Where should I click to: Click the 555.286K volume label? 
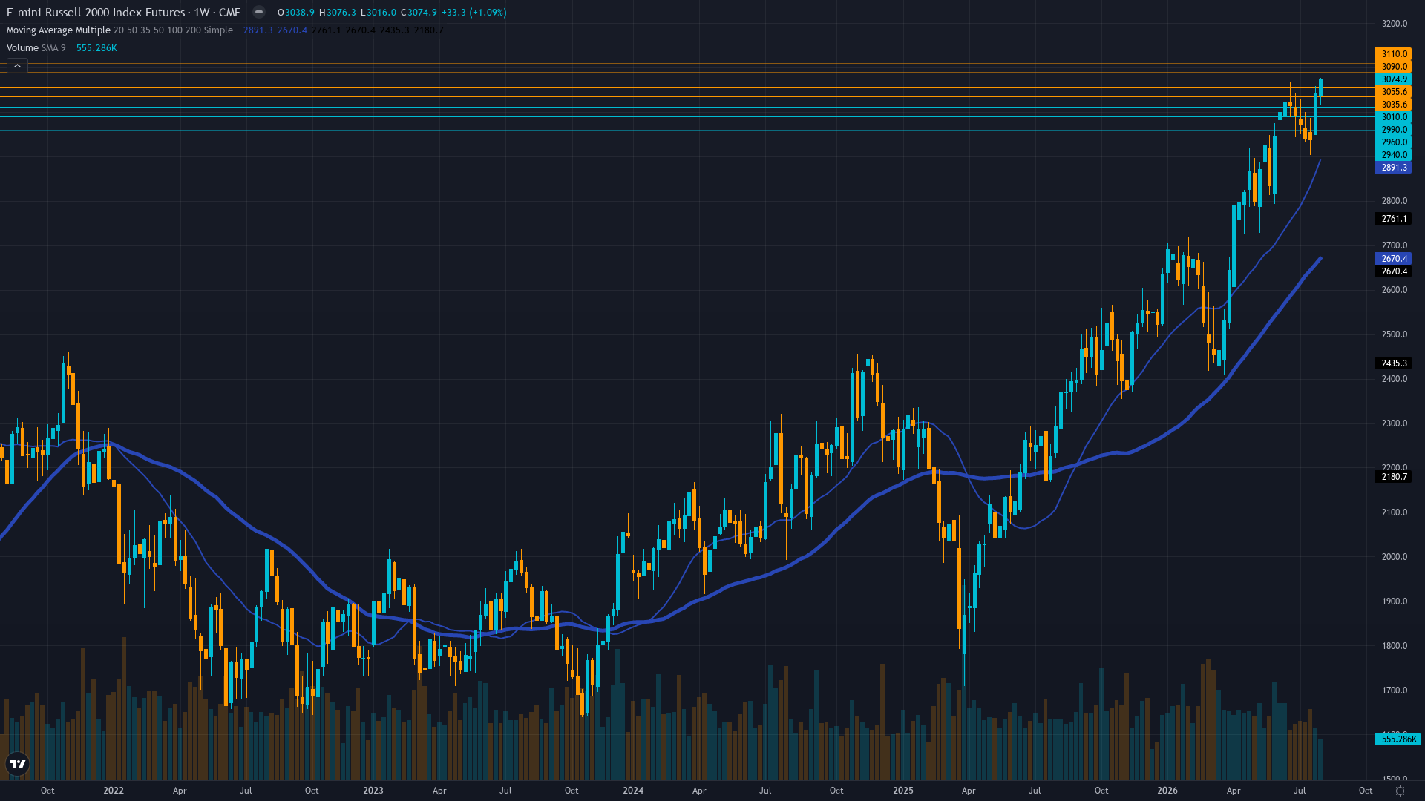coord(1398,739)
